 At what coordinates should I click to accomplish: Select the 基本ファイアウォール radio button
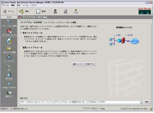point(21,33)
